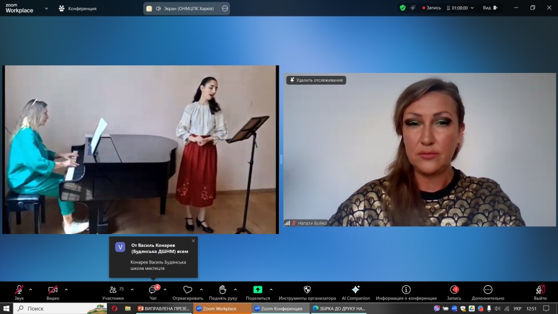Open the meeting timer dropdown chevron

(x=472, y=8)
